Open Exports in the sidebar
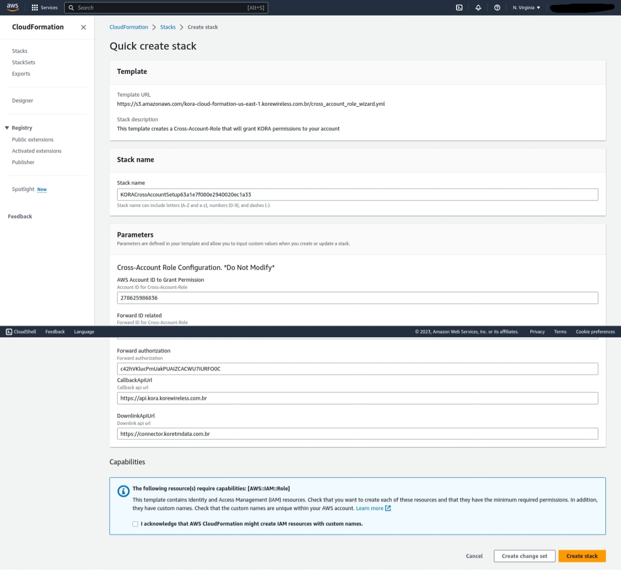Viewport: 621px width, 581px height. point(21,74)
